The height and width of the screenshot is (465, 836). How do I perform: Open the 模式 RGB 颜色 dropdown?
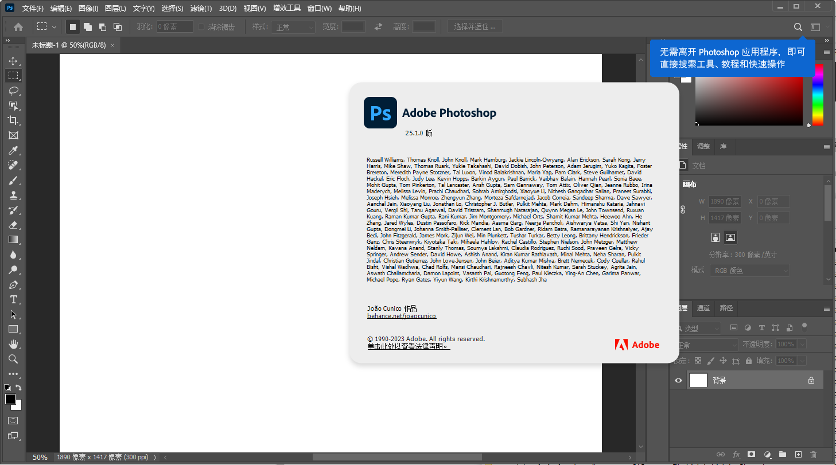coord(750,270)
